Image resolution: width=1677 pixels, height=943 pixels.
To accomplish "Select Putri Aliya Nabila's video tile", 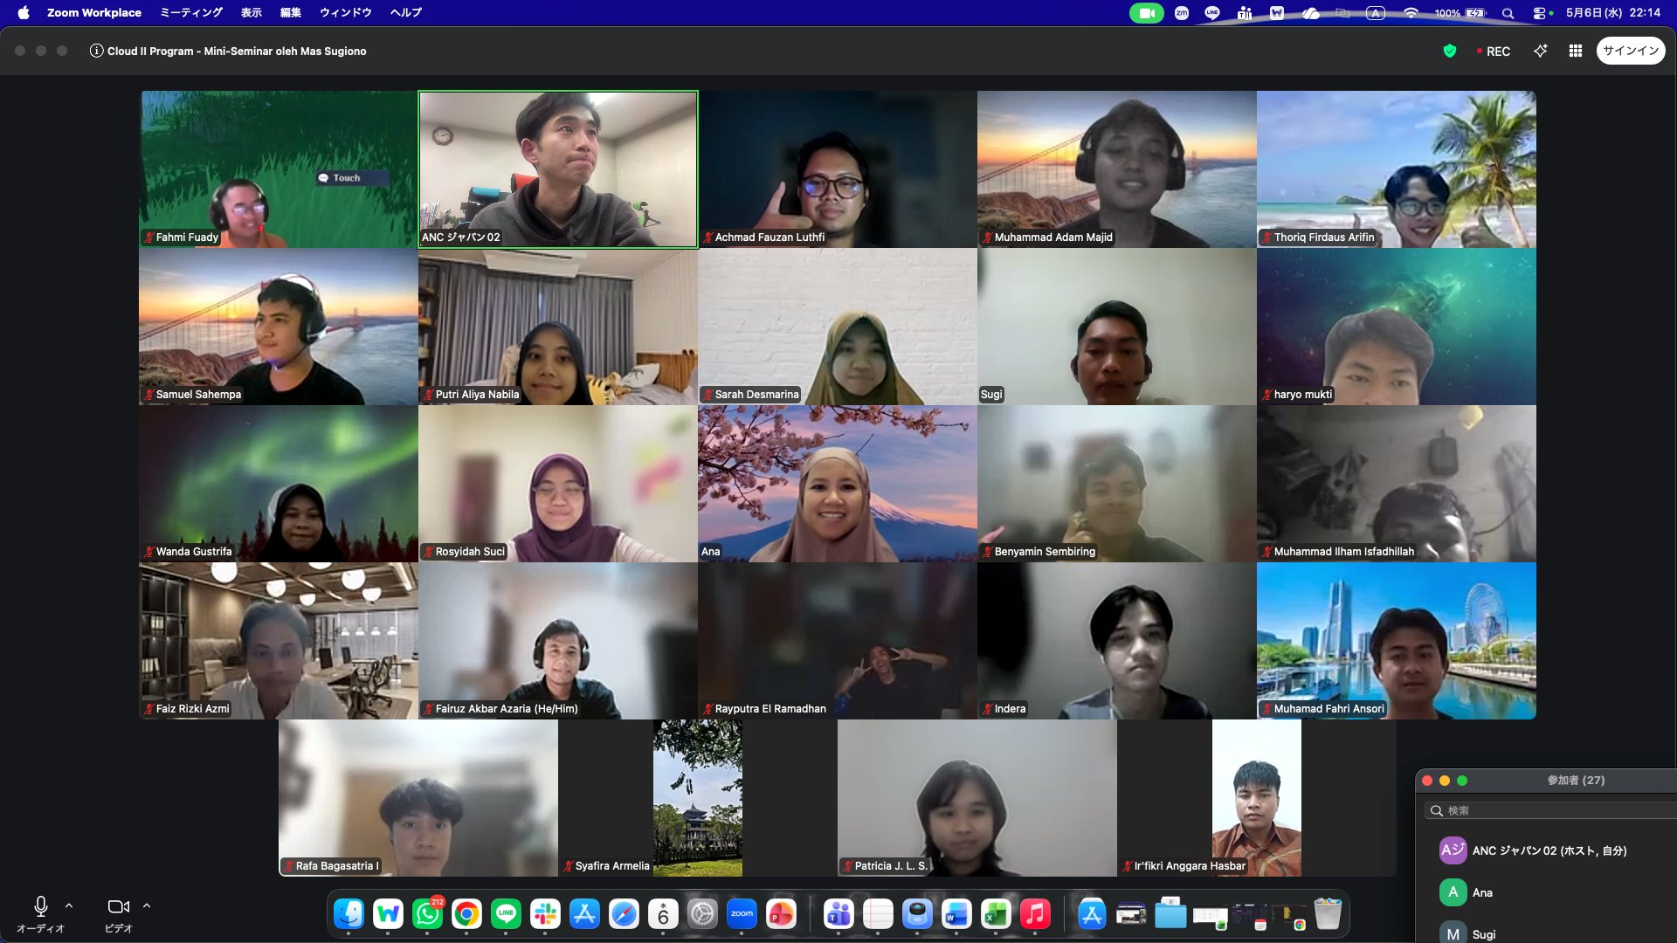I will tap(558, 327).
